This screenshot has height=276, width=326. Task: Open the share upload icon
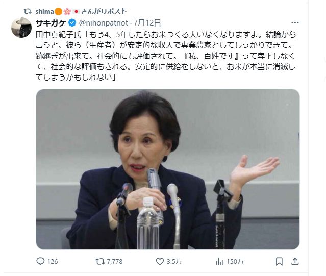click(295, 261)
